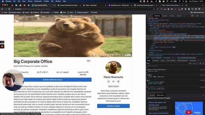The height and width of the screenshot is (115, 205).
Task: Click the Instagram icon under Flavio Wuensche
Action: tap(118, 81)
